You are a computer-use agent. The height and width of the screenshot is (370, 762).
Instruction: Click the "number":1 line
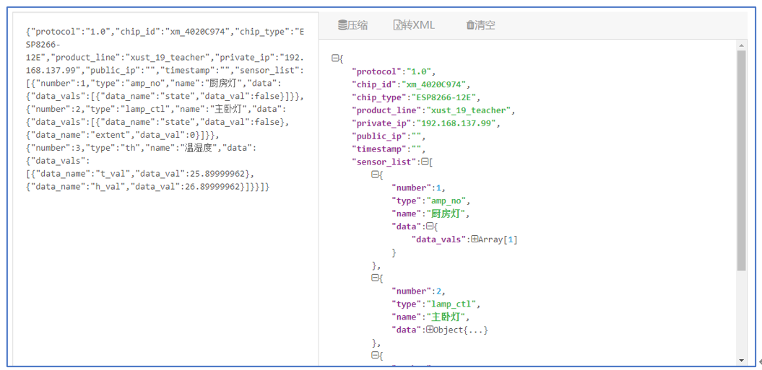[x=419, y=188]
